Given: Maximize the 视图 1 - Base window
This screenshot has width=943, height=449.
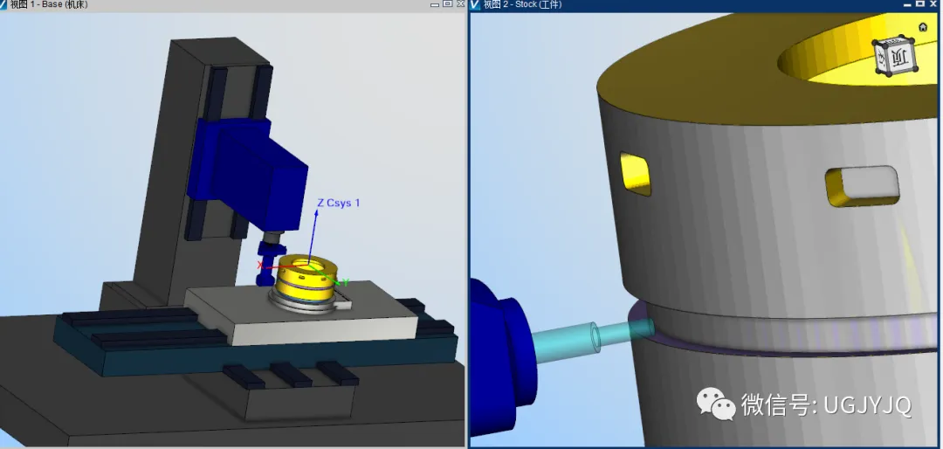Looking at the screenshot, I should click(x=447, y=3).
